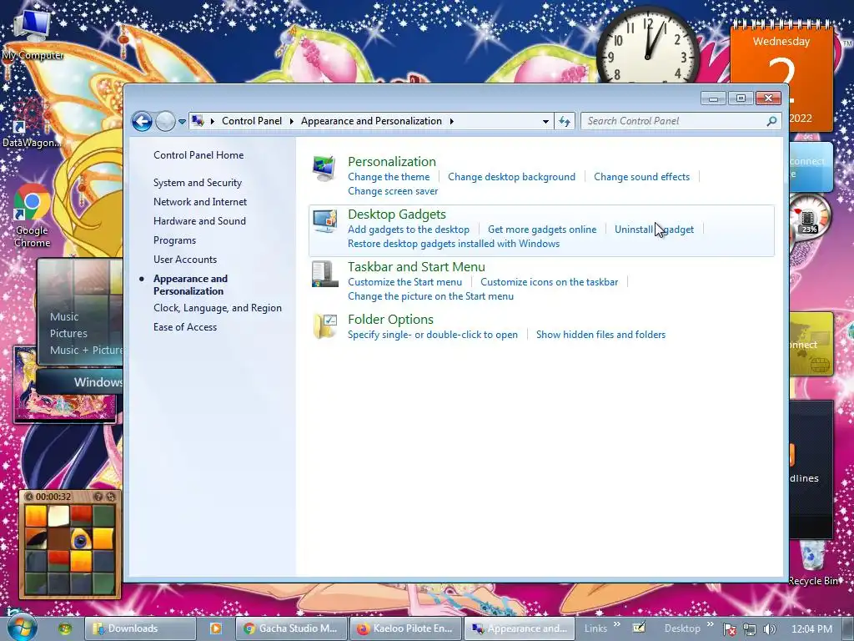The width and height of the screenshot is (854, 641).
Task: Open the Personalization heading
Action: pos(392,161)
